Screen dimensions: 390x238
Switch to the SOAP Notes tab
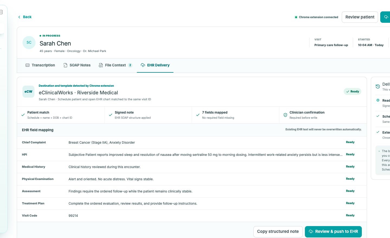tap(77, 65)
